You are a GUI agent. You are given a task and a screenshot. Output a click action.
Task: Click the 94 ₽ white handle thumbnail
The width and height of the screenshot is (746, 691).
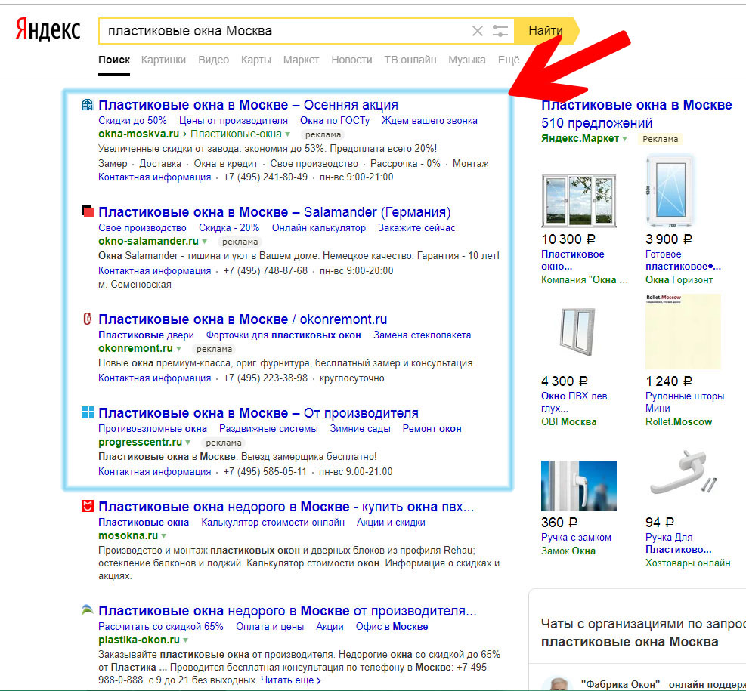click(683, 473)
